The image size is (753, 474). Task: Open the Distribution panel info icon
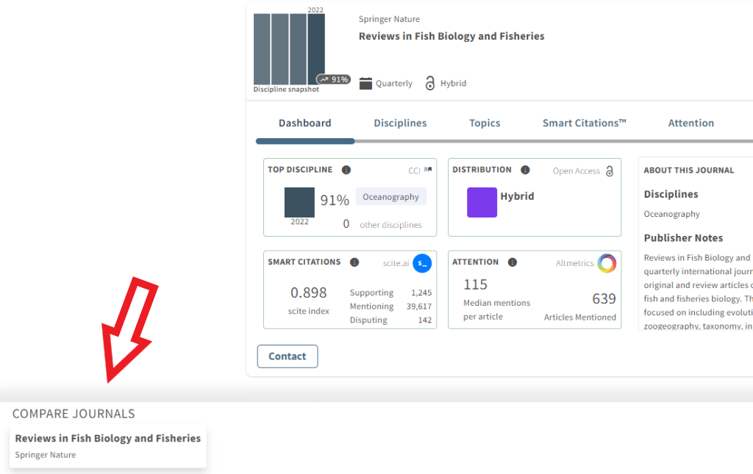525,169
